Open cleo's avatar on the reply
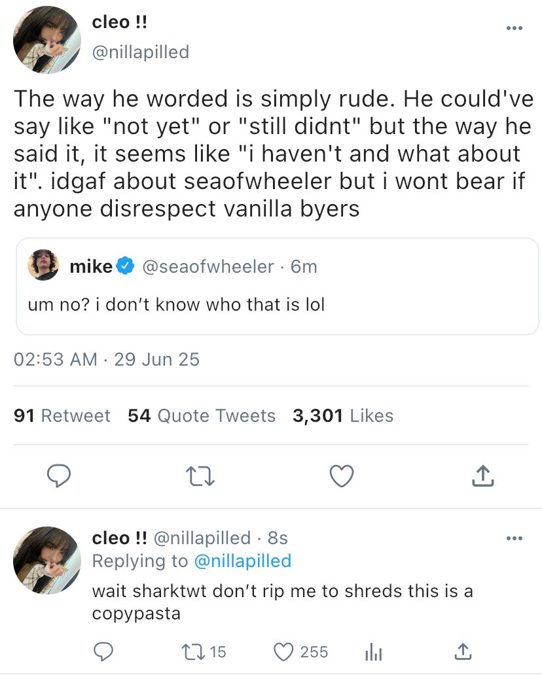Screen dimensions: 542x675 coord(47,559)
